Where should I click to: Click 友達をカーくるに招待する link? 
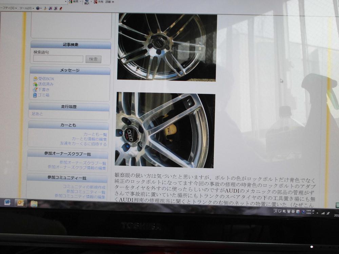click(x=83, y=144)
